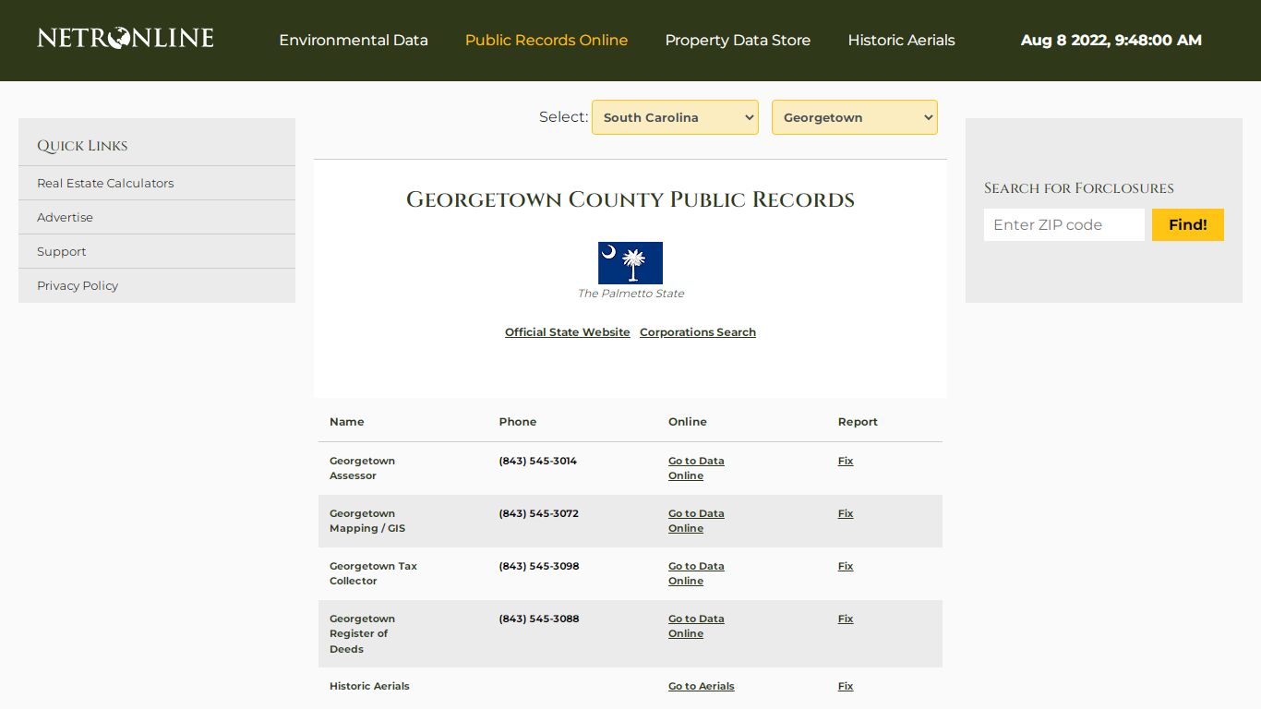1261x709 pixels.
Task: Click The Palmetto State caption
Action: [630, 294]
